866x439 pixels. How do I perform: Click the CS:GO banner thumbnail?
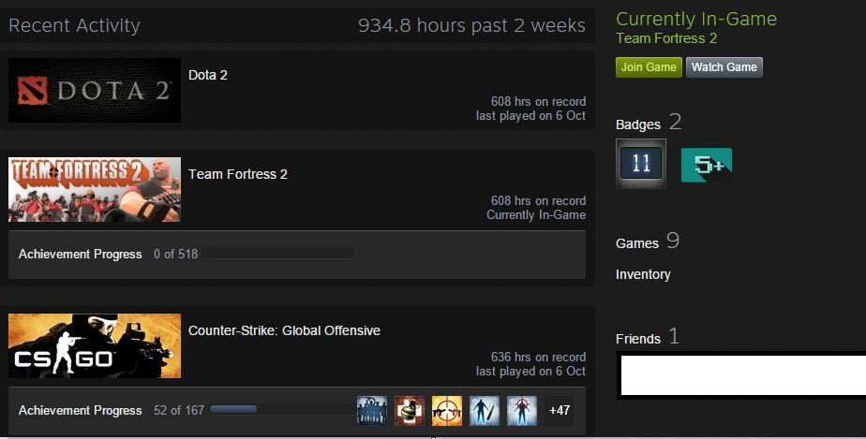(x=95, y=345)
